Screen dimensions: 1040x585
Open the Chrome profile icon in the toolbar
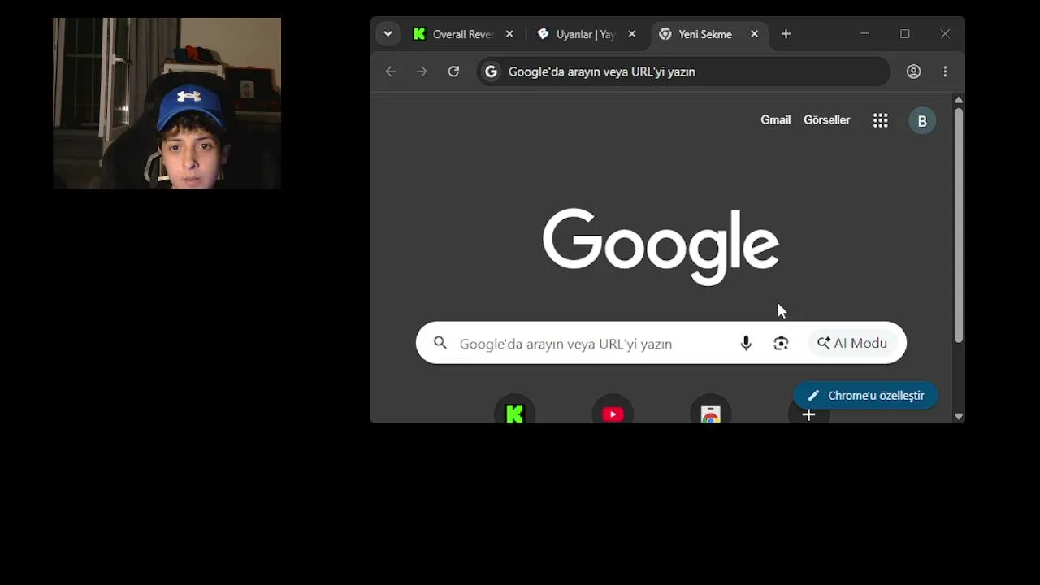tap(914, 71)
